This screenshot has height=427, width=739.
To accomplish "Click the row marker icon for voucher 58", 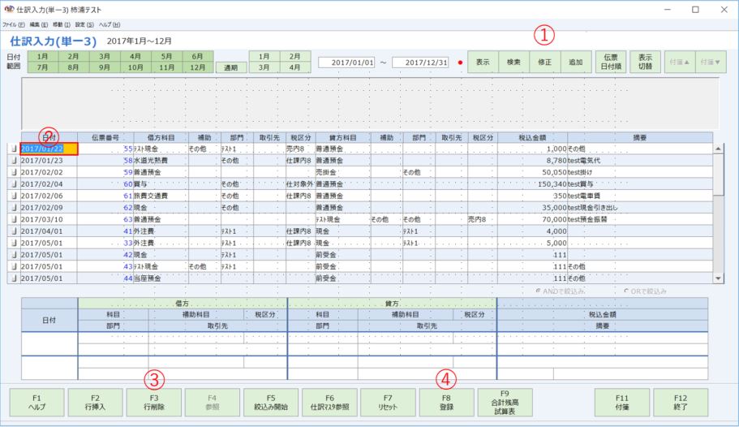I will tap(14, 161).
